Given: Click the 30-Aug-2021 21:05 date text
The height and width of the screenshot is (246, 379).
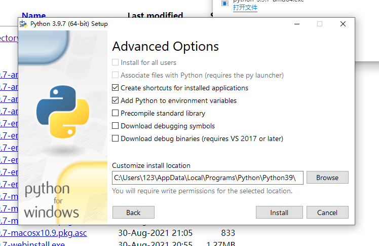Looking at the screenshot, I should coord(155,233).
